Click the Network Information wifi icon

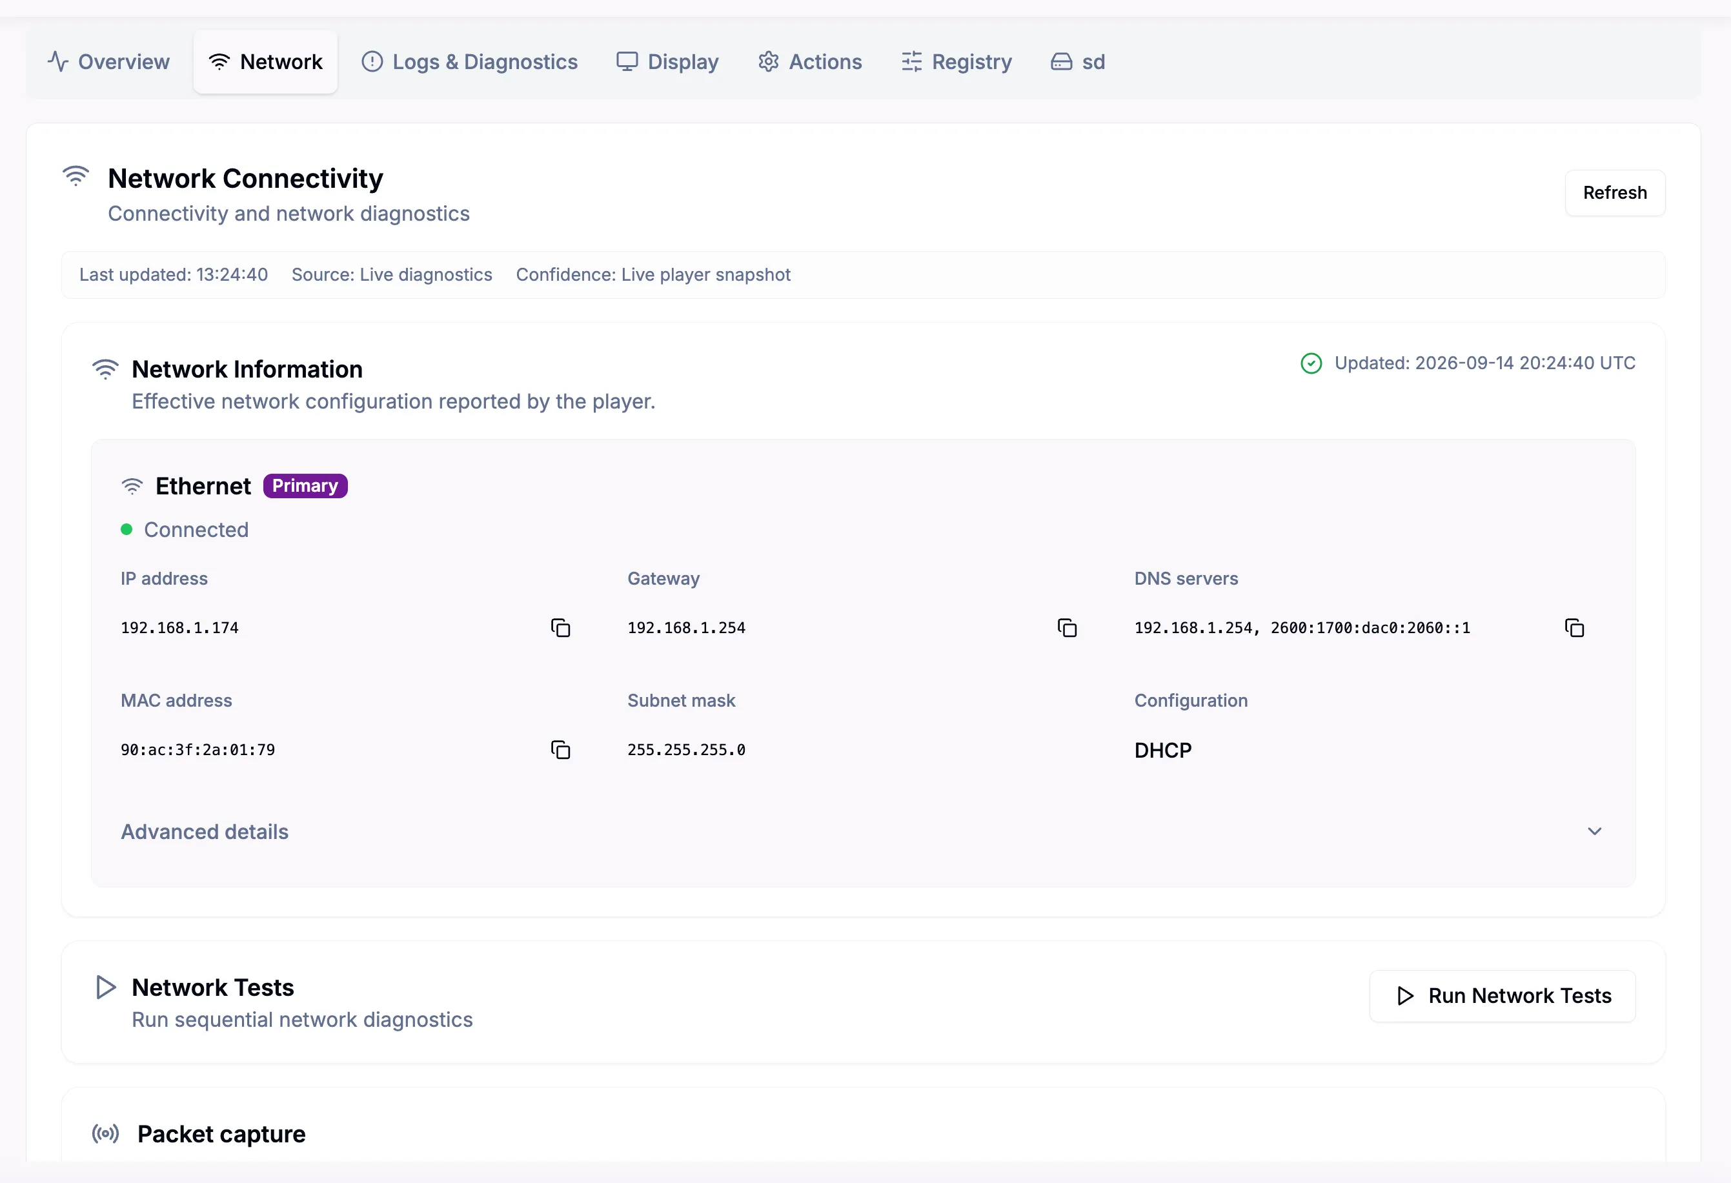[x=105, y=369]
